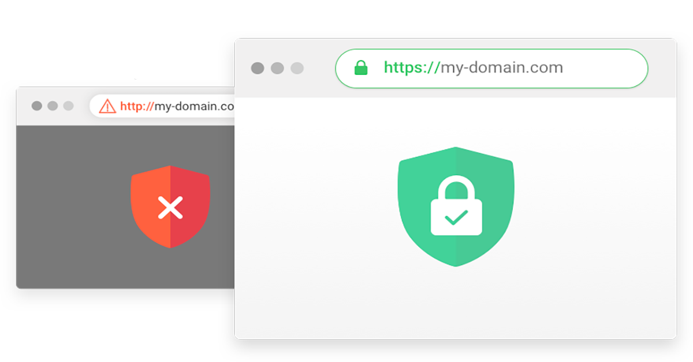This screenshot has width=693, height=362.
Task: Click the third dot of back window
Action: click(x=68, y=106)
